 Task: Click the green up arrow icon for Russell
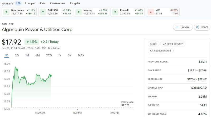(115, 12)
